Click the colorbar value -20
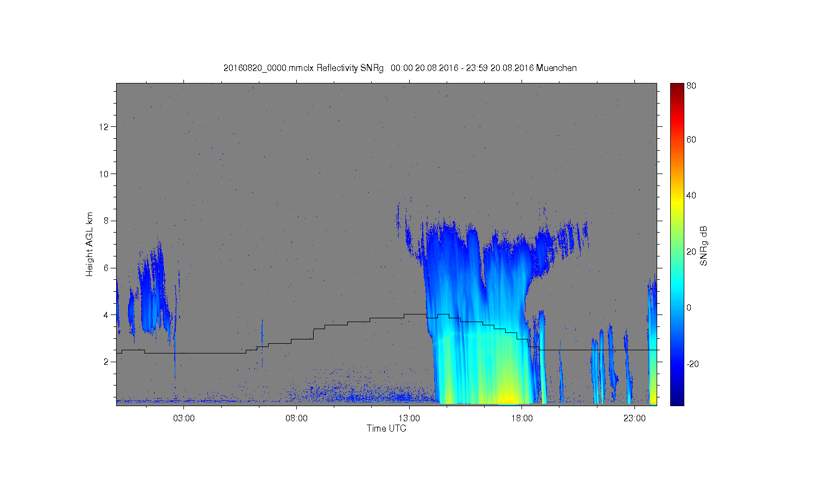 click(692, 364)
